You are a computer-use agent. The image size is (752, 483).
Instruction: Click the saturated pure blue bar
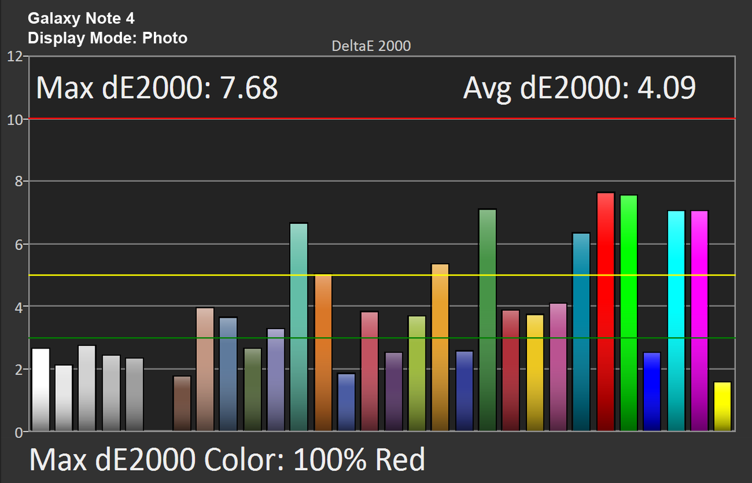[652, 392]
